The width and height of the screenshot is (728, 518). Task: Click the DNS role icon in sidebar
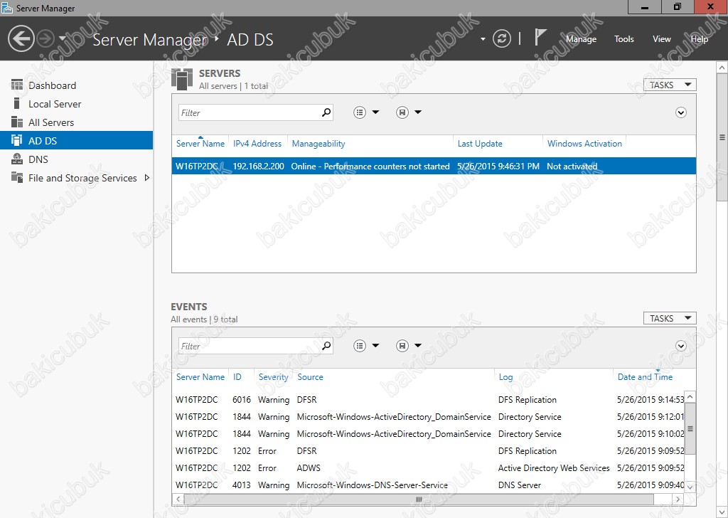[x=17, y=159]
